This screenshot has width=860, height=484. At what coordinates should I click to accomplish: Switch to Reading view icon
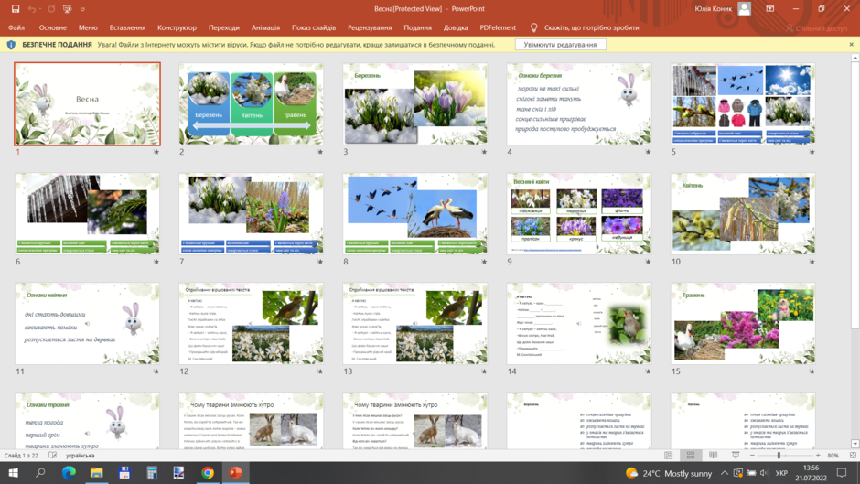tap(713, 456)
